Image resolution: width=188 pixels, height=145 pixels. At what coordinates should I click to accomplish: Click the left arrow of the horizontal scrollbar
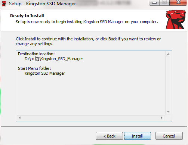click(x=20, y=118)
